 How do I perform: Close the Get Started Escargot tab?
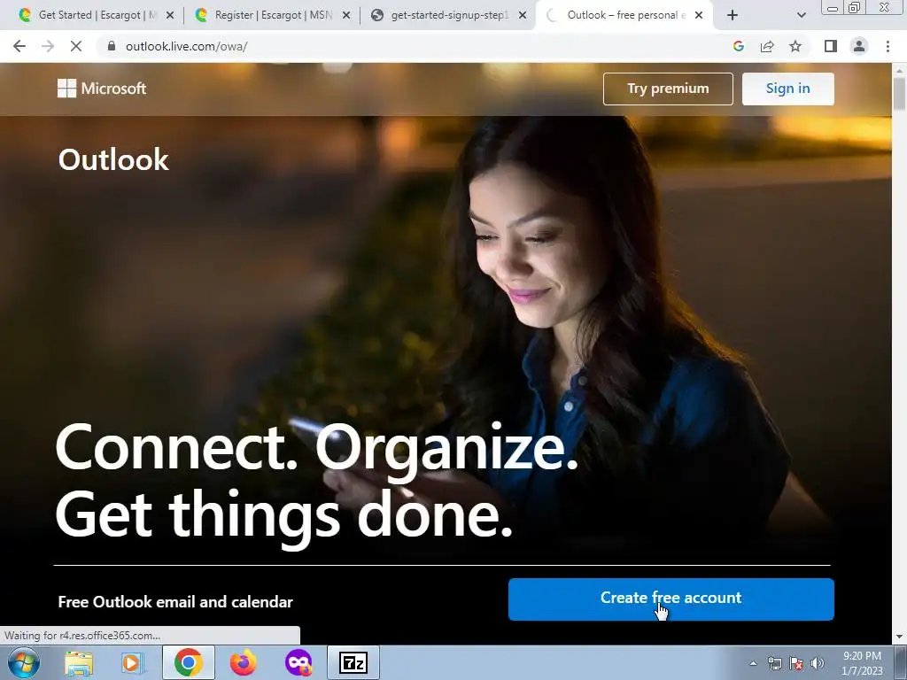tap(170, 15)
